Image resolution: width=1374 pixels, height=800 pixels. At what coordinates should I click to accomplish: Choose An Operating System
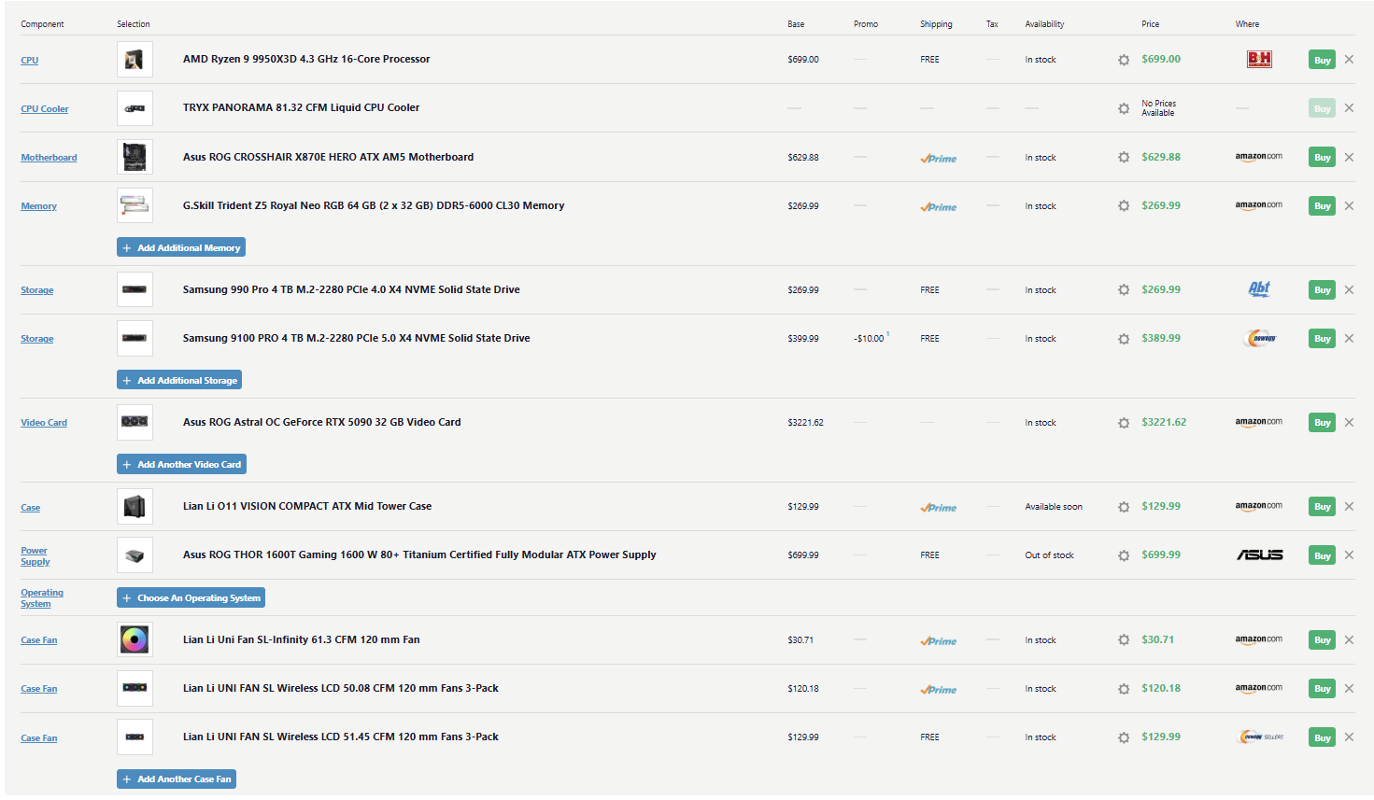coord(191,597)
